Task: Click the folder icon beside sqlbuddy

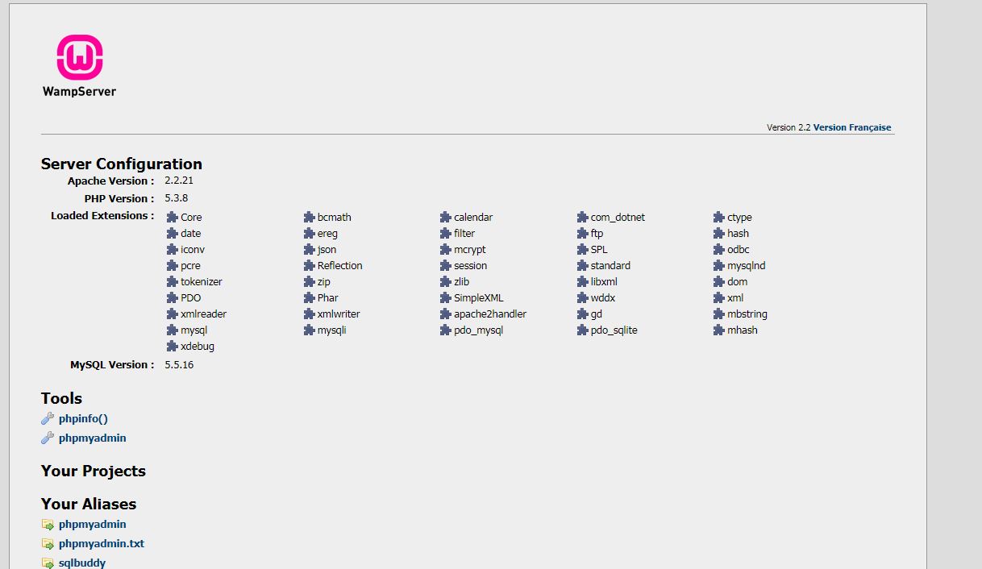Action: tap(48, 563)
